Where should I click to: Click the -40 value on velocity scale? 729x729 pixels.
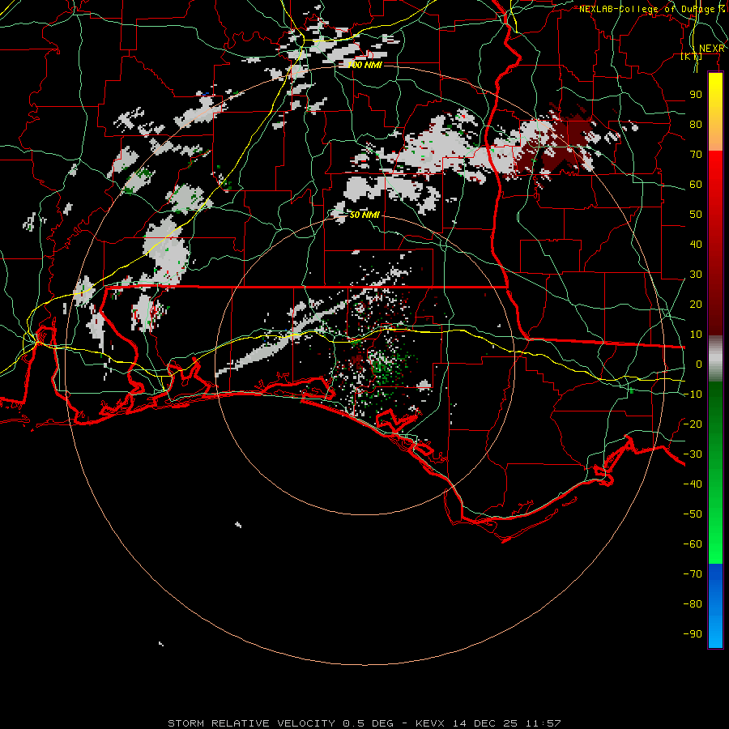point(693,484)
